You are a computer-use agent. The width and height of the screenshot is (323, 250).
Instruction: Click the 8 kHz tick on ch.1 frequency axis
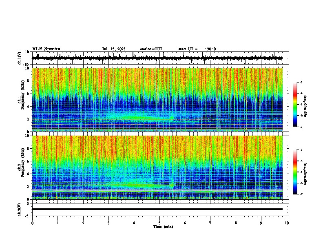(28, 81)
